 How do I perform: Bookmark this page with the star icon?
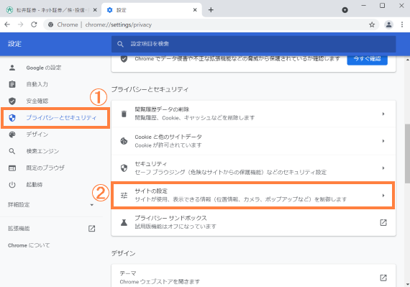372,24
